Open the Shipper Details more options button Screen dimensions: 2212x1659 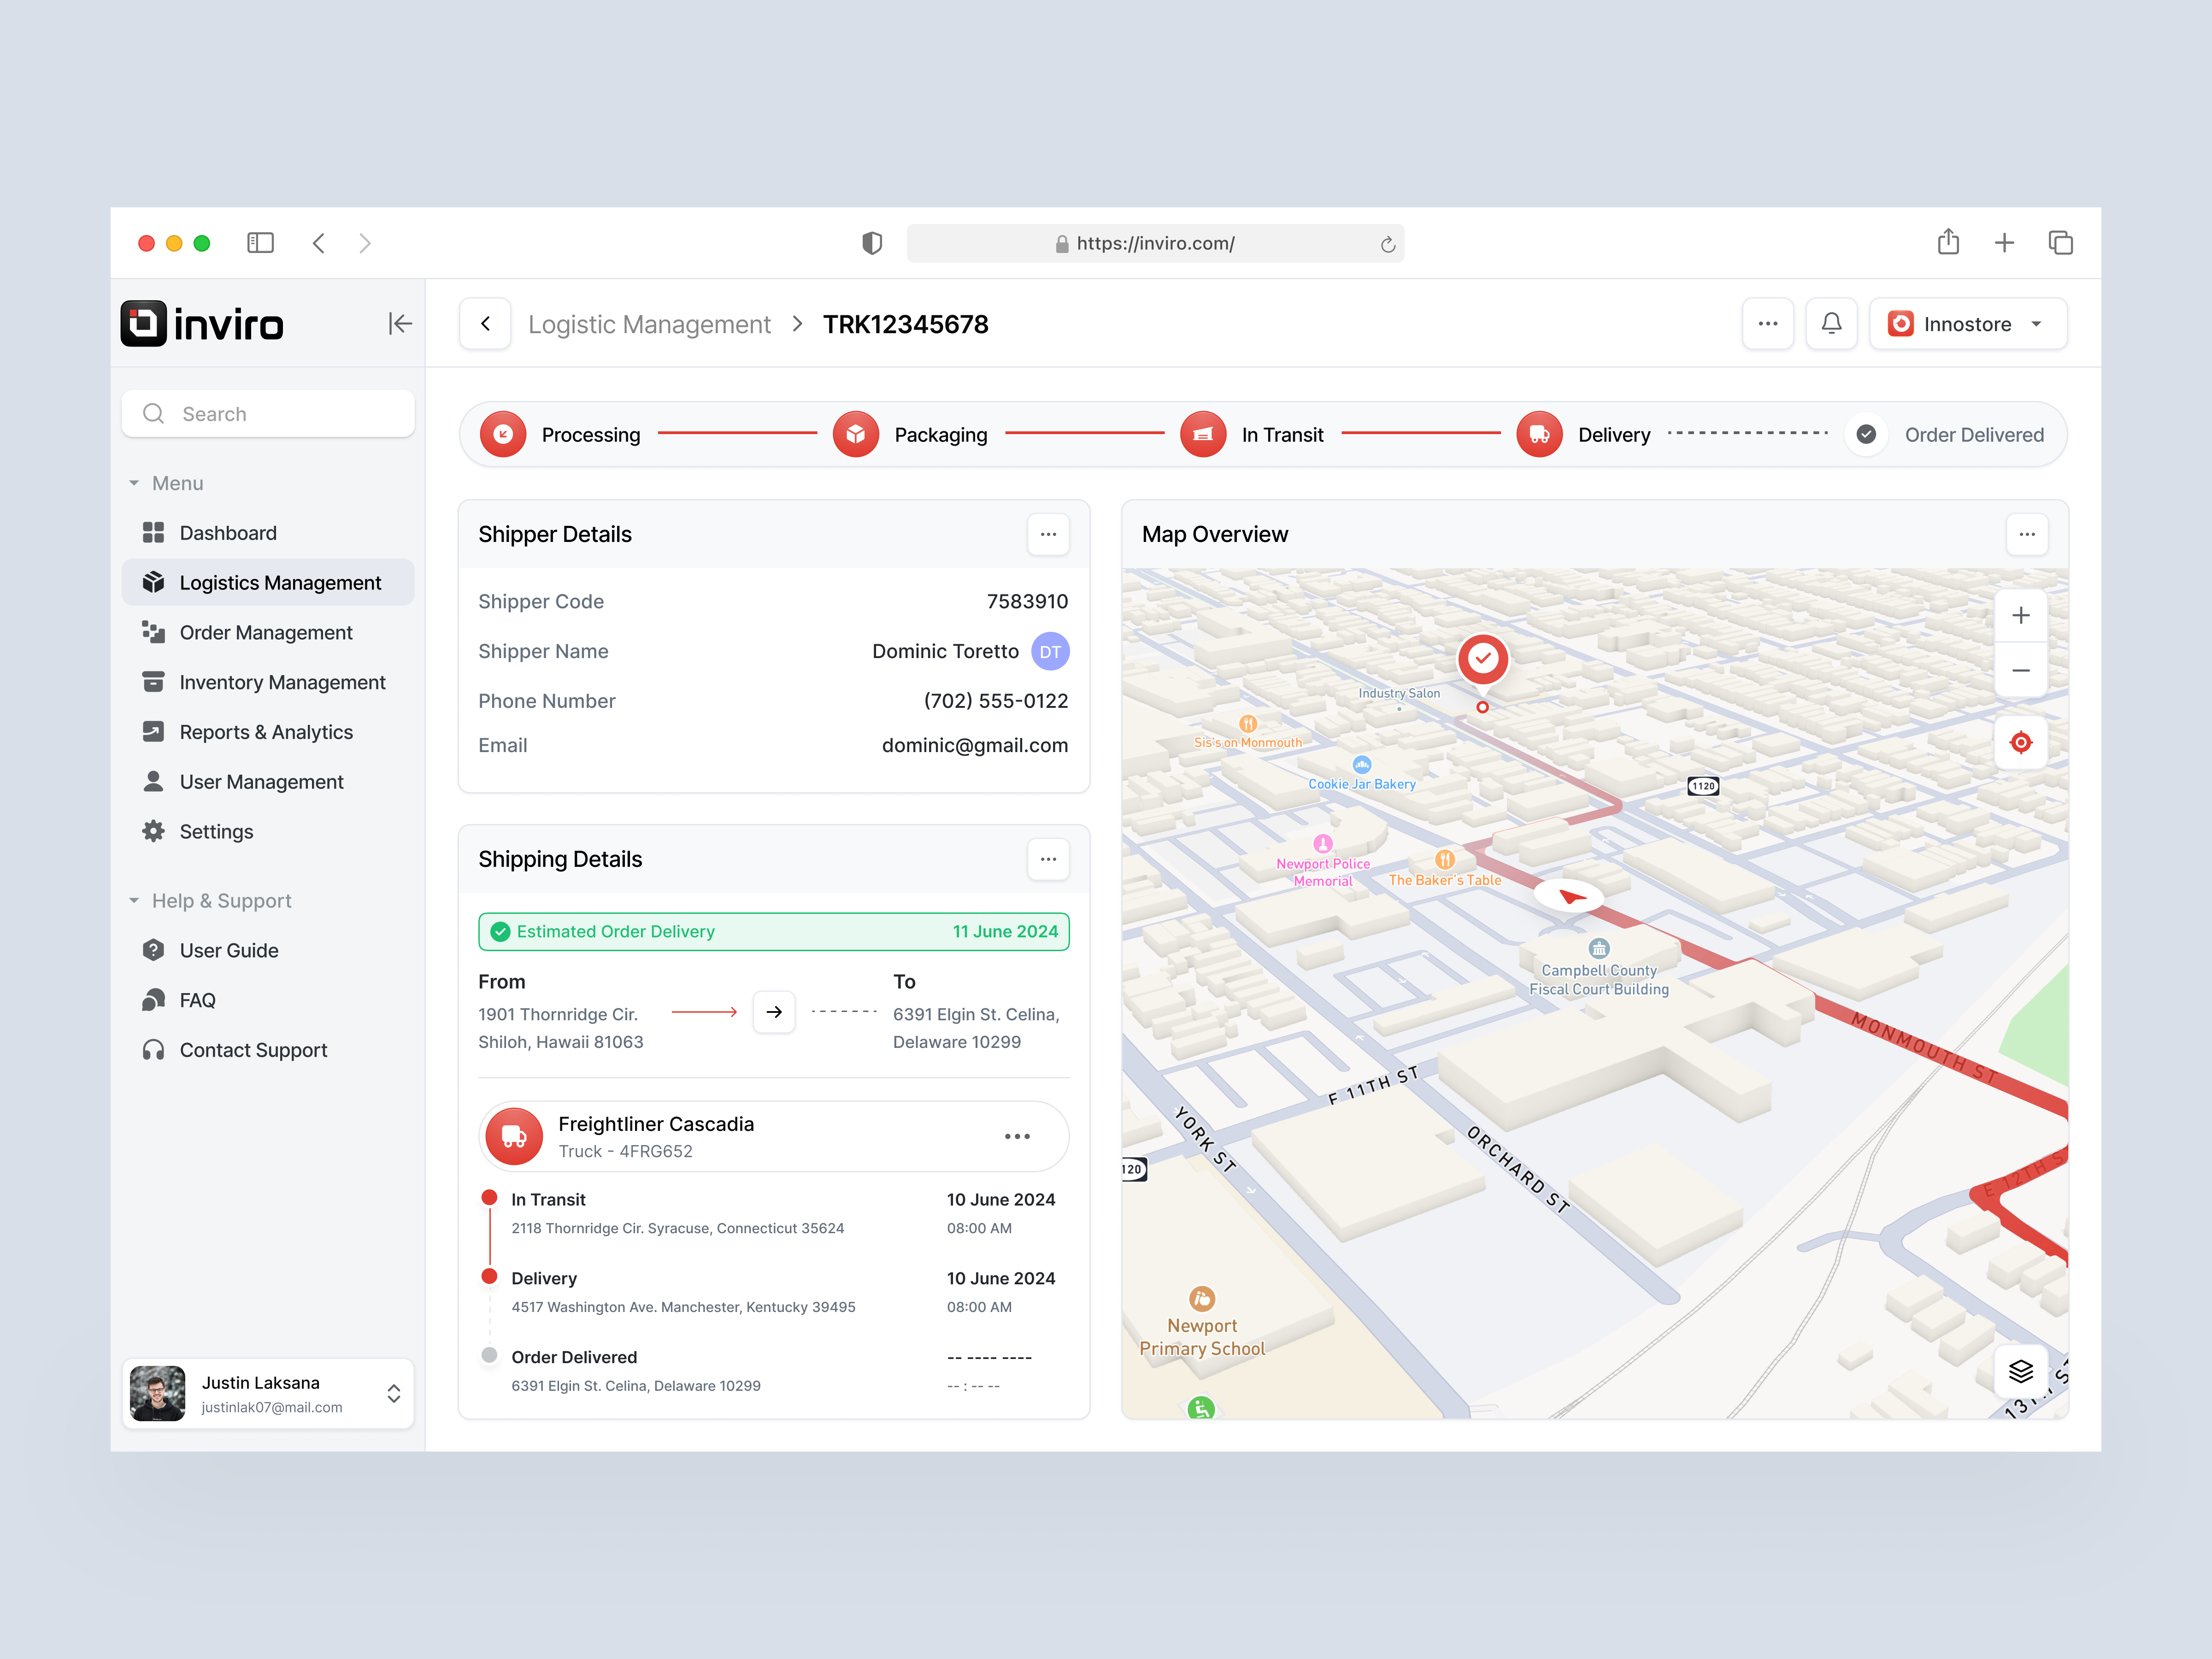pos(1047,534)
